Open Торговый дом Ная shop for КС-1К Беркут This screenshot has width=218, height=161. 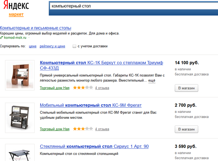[x=54, y=88]
